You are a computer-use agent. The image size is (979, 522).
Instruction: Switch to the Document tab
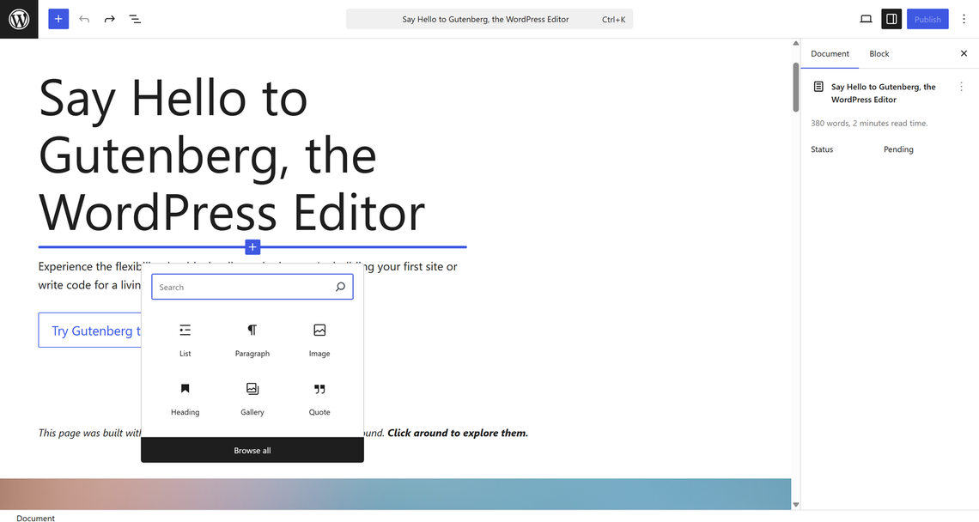830,54
